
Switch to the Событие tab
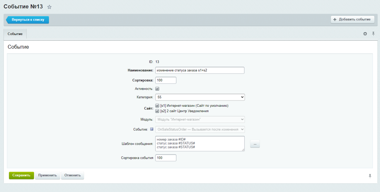(15, 34)
